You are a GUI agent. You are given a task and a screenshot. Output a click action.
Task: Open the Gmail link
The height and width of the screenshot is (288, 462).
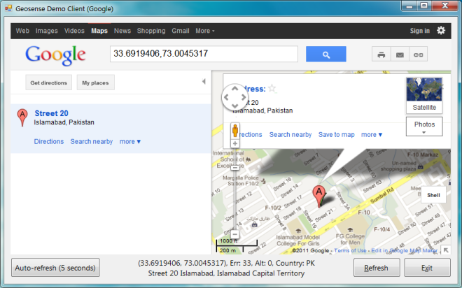pyautogui.click(x=181, y=31)
